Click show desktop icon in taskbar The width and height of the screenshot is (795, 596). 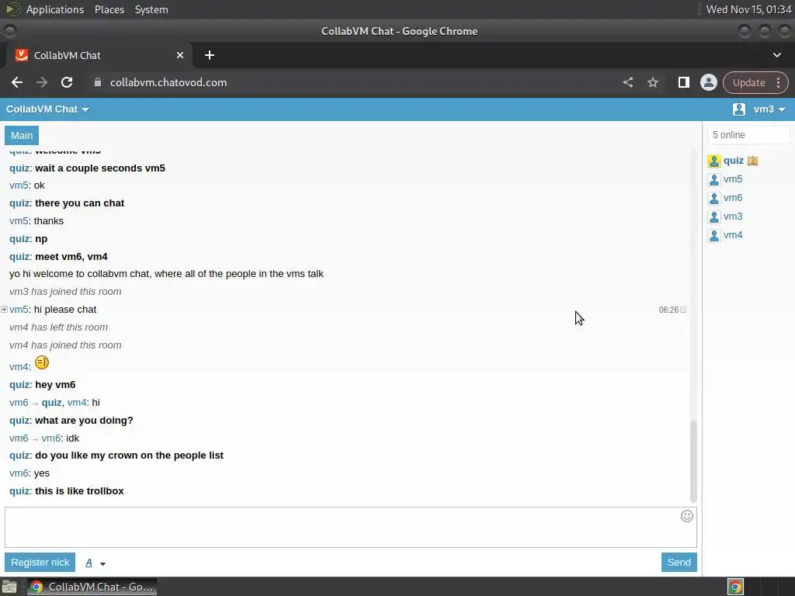coord(9,587)
